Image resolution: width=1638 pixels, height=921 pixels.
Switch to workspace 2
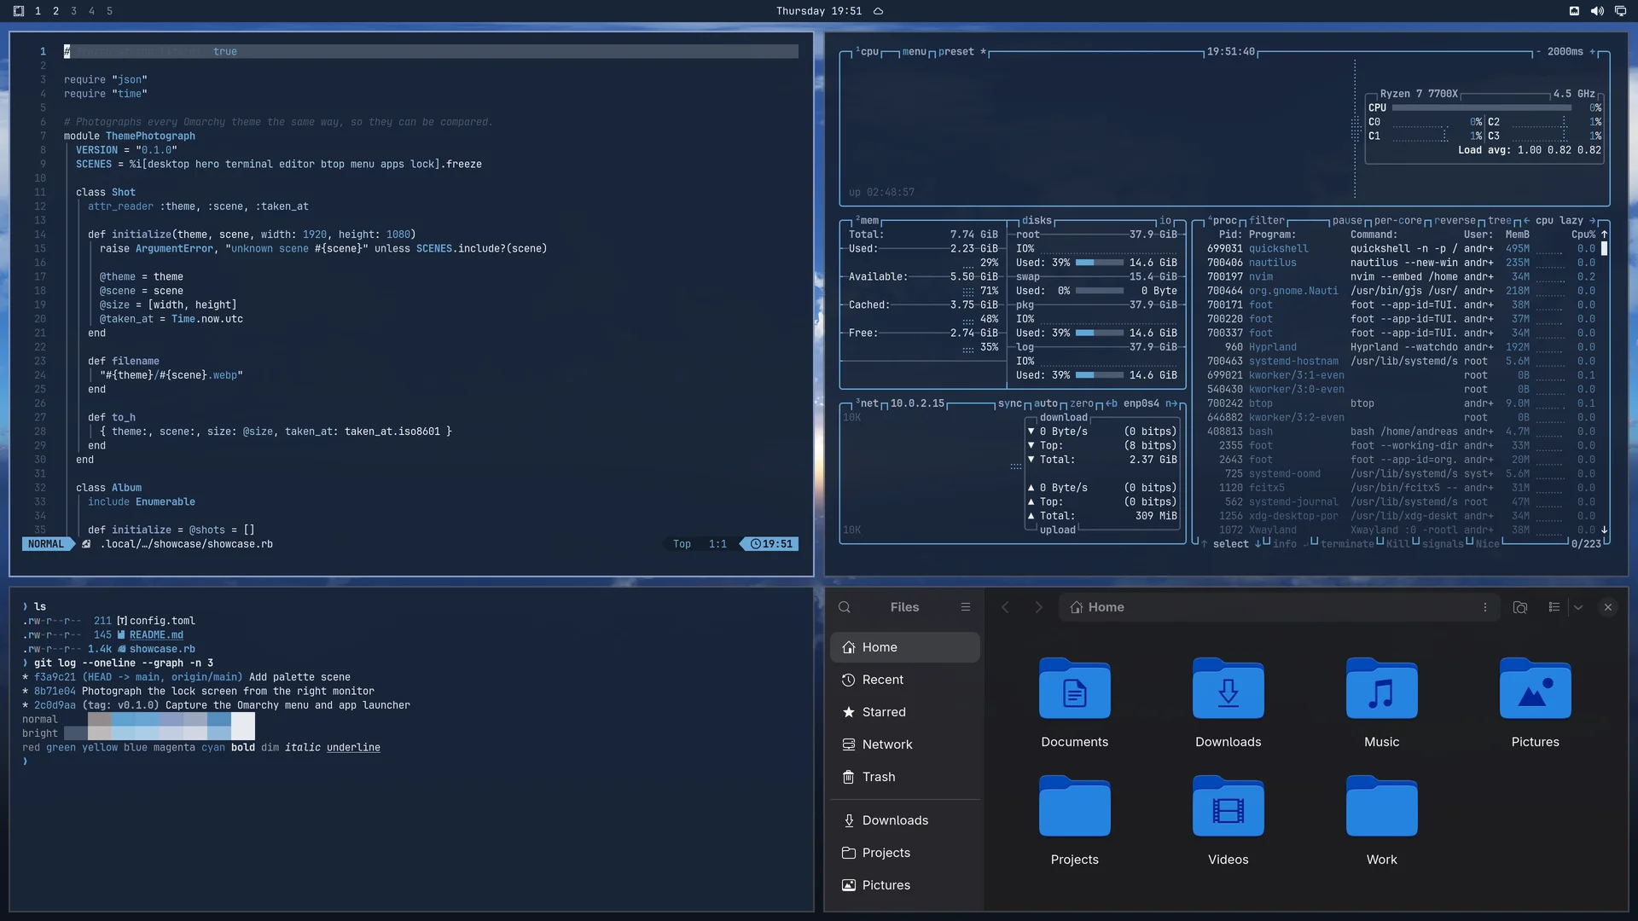pos(55,11)
